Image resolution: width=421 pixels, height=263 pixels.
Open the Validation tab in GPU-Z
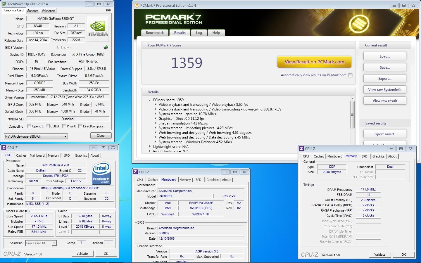[x=48, y=11]
